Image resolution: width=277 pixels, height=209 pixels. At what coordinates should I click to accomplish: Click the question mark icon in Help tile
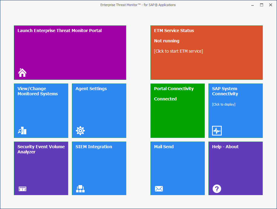217,189
